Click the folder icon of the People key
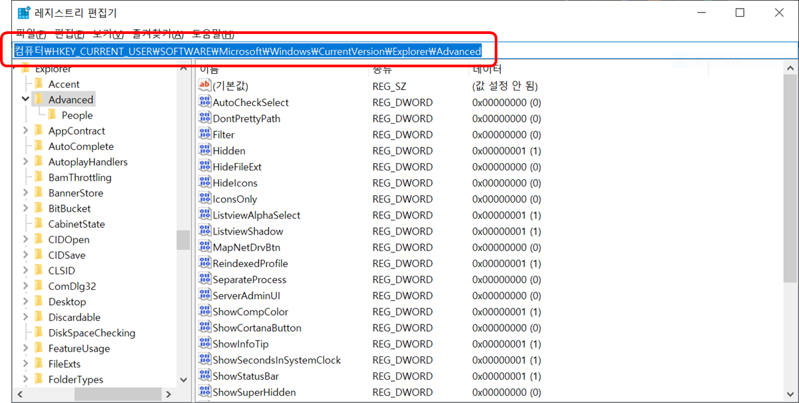Screen dimensions: 799x403 (52, 115)
